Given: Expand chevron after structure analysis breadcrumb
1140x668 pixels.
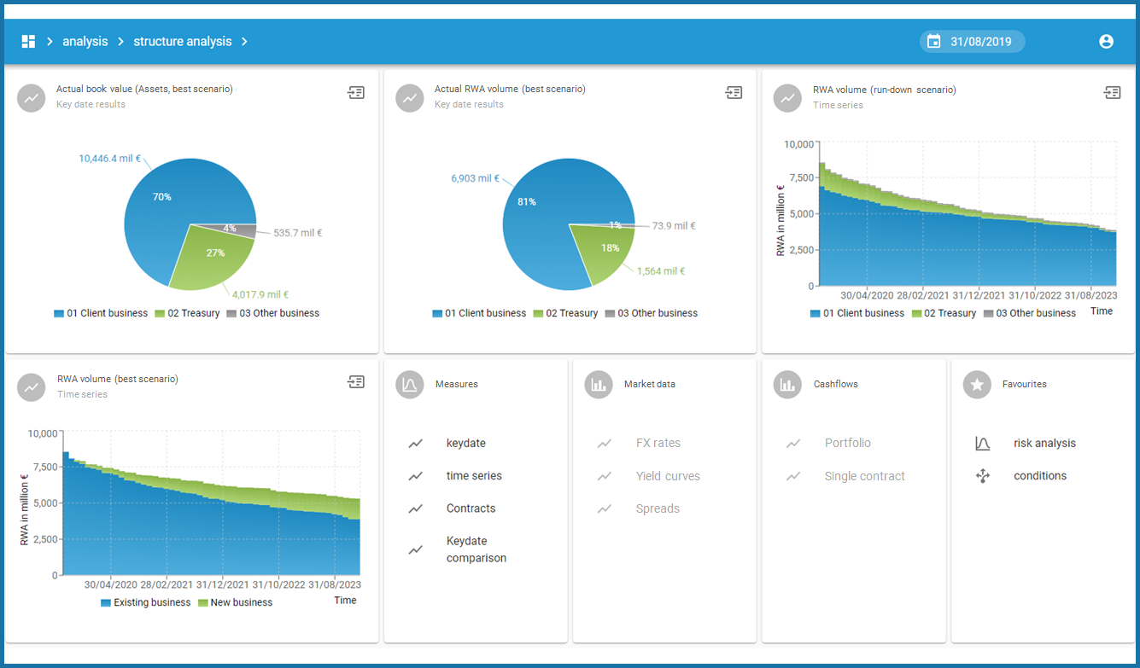Looking at the screenshot, I should coord(244,42).
